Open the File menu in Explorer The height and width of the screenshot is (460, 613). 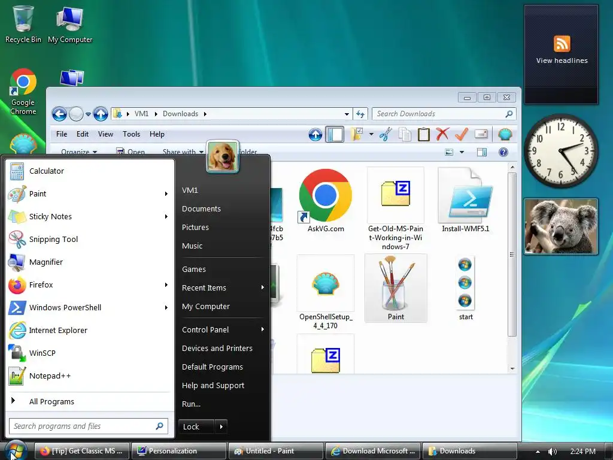tap(62, 134)
